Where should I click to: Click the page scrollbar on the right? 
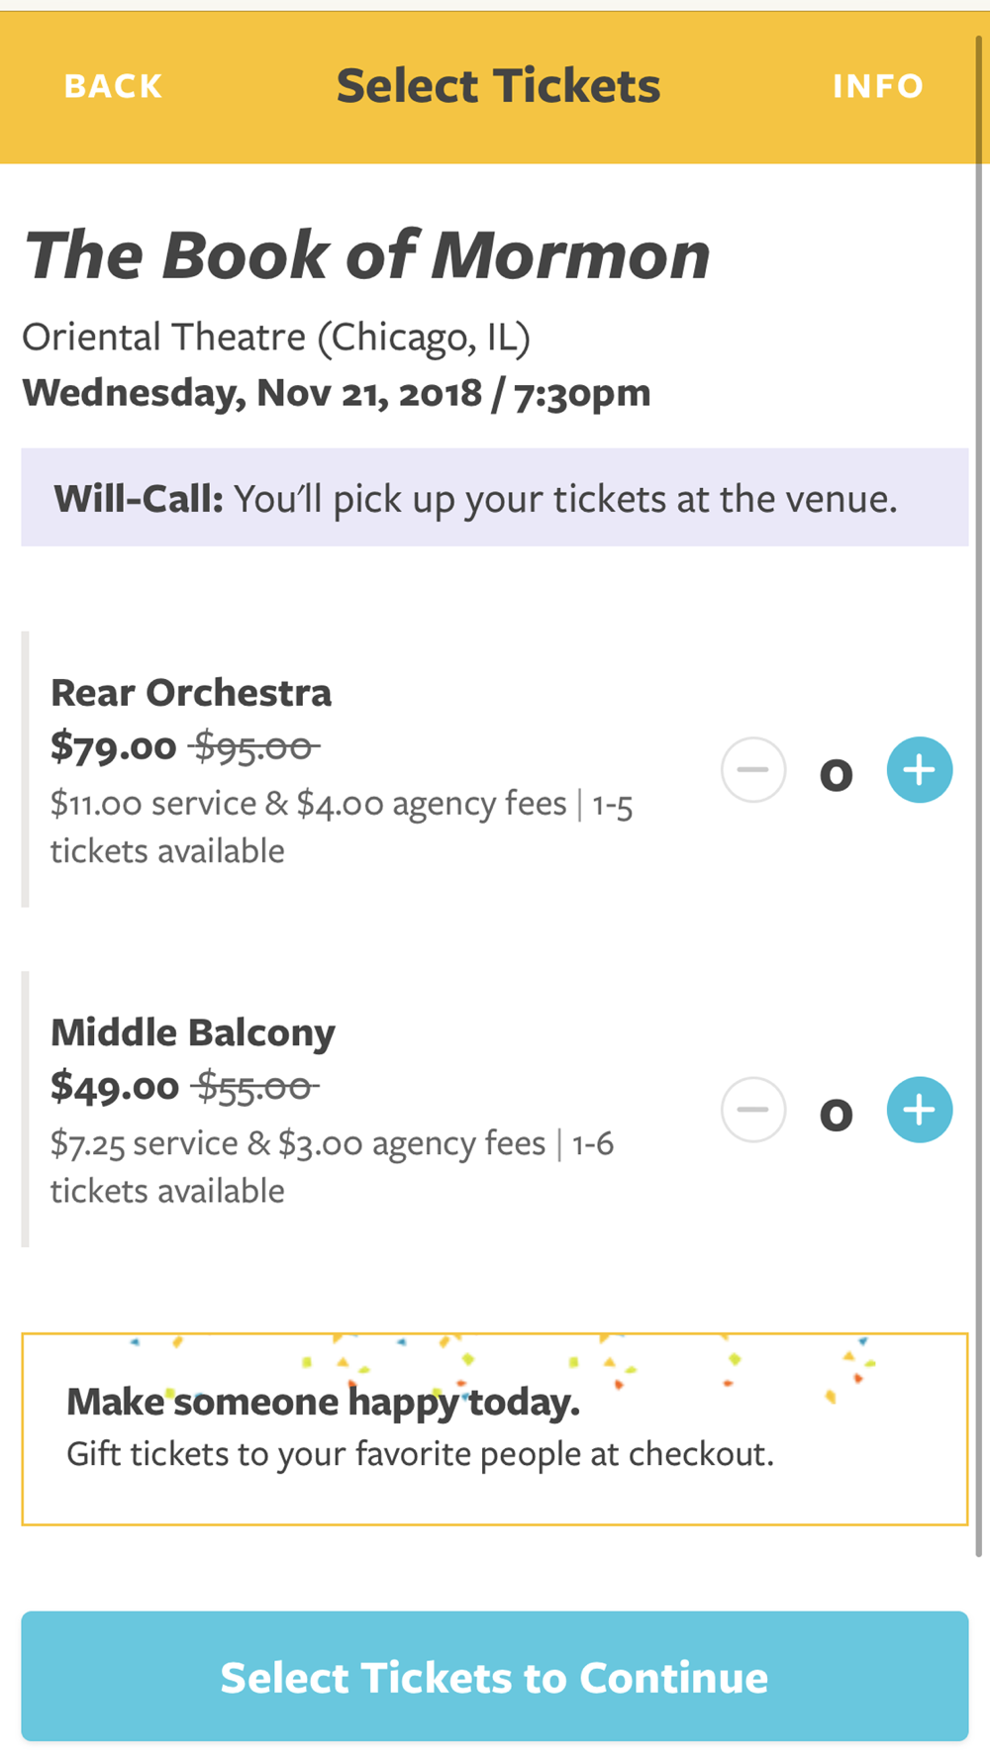coord(981,792)
